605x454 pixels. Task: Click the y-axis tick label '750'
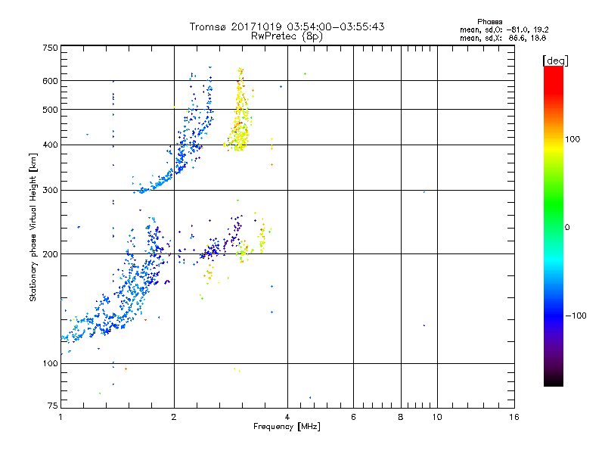[50, 48]
